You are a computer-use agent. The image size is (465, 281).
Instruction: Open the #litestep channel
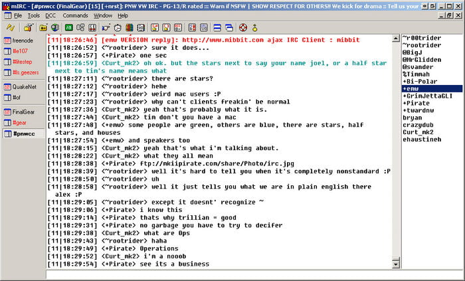coord(22,61)
